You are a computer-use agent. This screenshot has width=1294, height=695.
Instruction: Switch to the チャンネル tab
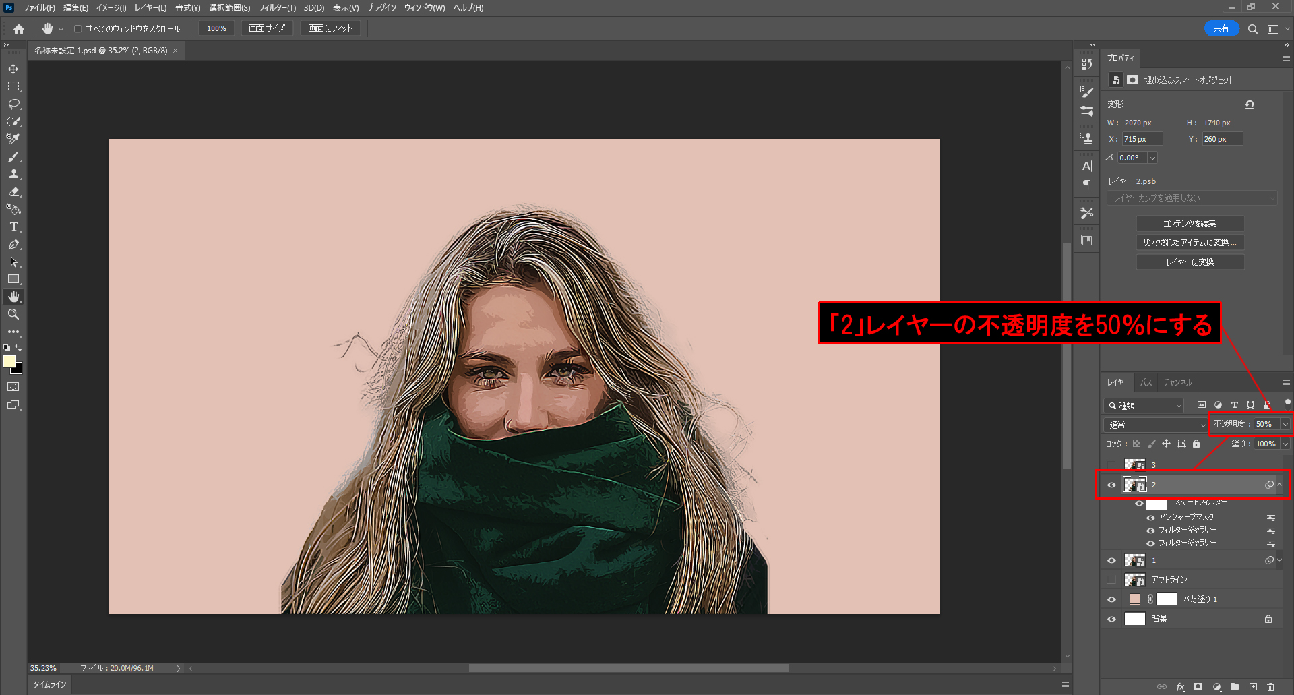(x=1177, y=382)
